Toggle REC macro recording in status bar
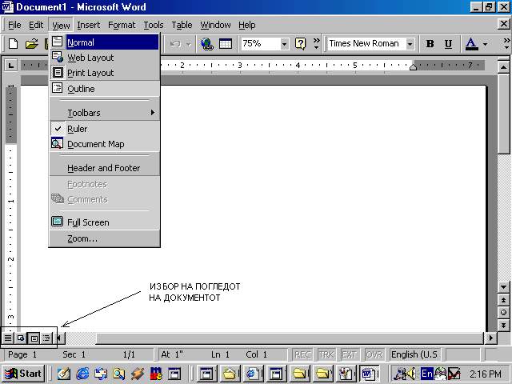Viewport: 512px width, 384px height. 302,354
